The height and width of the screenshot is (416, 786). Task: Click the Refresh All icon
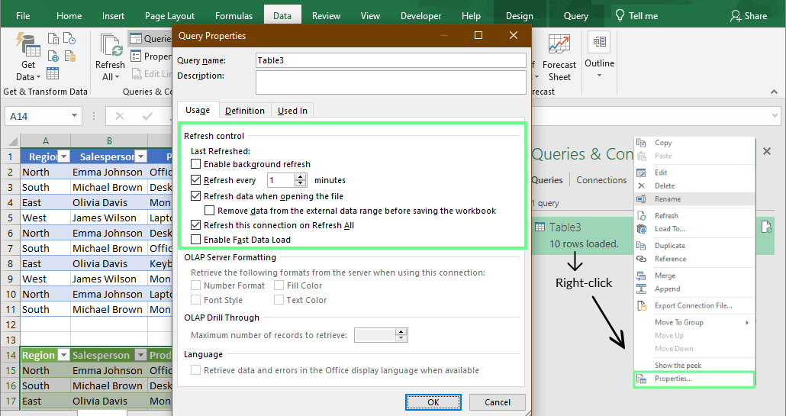pyautogui.click(x=111, y=47)
